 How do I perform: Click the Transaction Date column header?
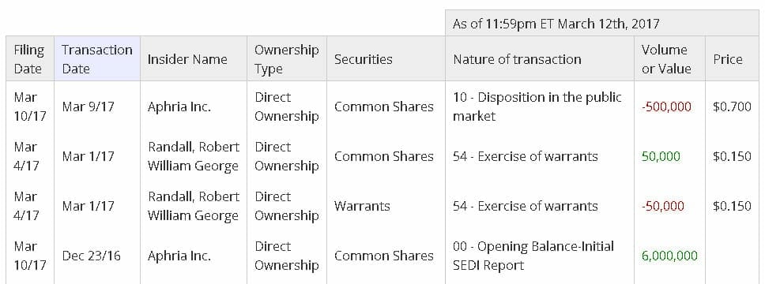(97, 59)
